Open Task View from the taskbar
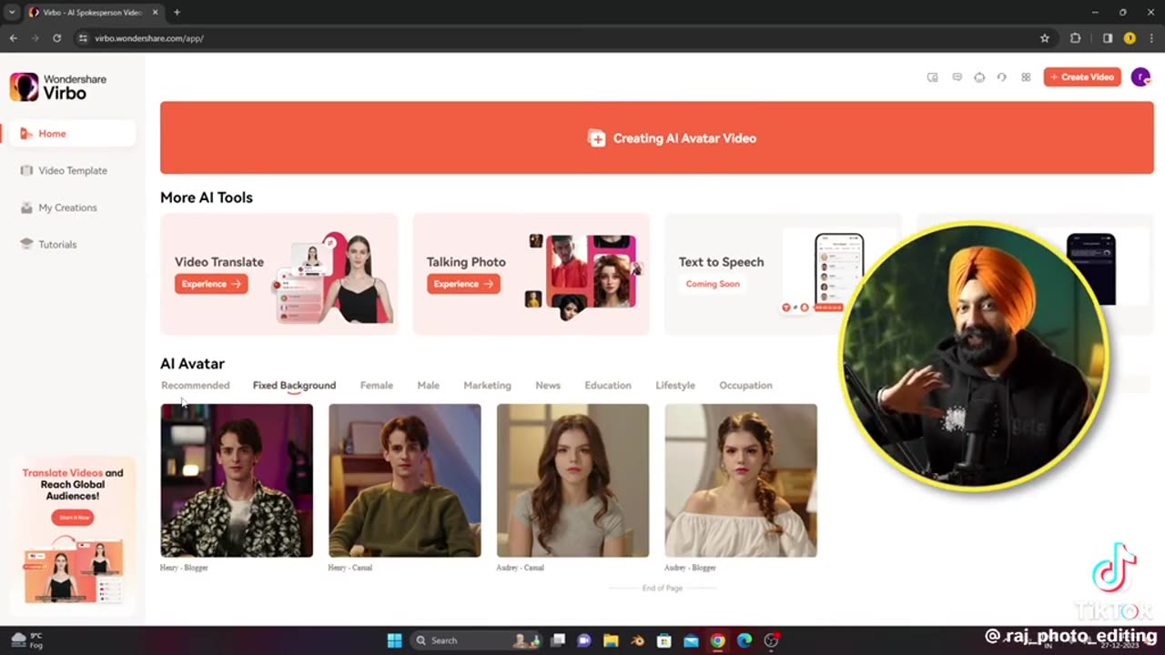 pyautogui.click(x=558, y=640)
